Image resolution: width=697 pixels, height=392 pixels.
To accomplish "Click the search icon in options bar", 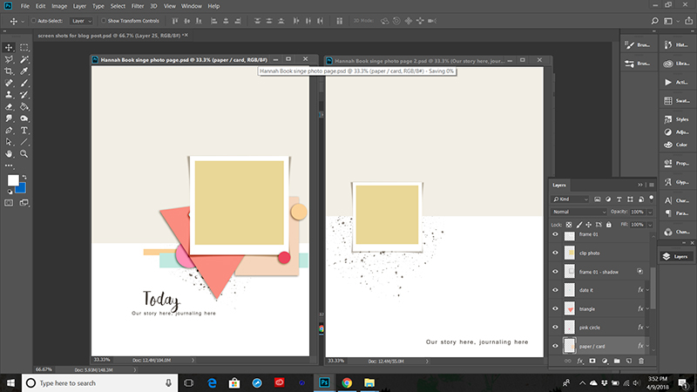I will [655, 21].
